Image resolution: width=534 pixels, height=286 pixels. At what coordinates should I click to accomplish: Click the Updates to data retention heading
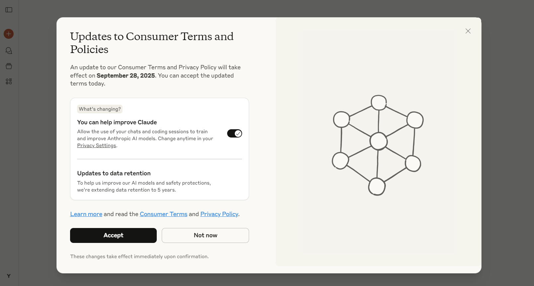coord(114,173)
